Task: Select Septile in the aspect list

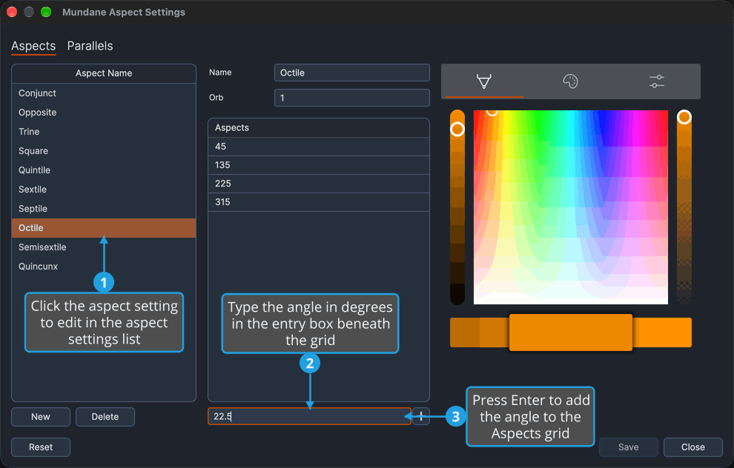Action: point(104,209)
